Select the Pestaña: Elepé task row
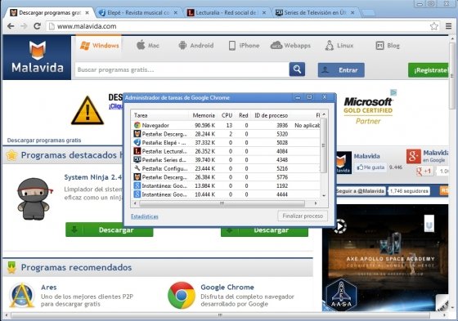The image size is (458, 321). click(x=227, y=142)
